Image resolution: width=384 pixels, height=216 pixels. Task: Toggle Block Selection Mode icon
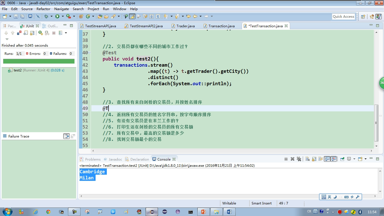[151, 17]
